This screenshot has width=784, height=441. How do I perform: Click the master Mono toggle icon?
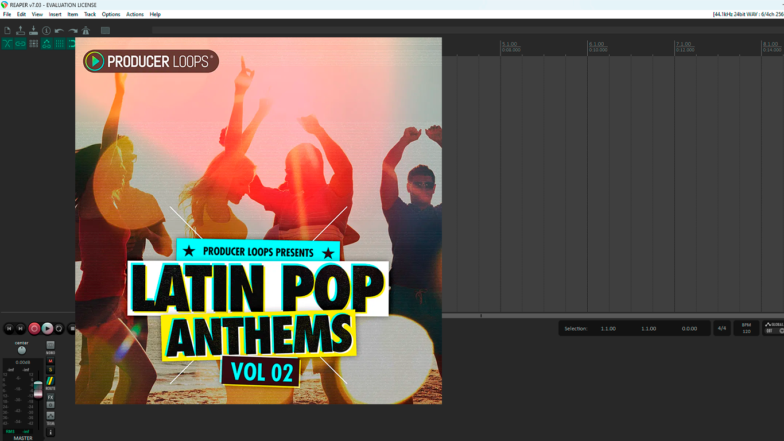click(51, 346)
